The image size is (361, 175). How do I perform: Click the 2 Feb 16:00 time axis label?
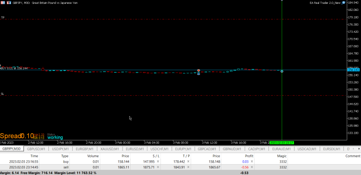click(64, 143)
